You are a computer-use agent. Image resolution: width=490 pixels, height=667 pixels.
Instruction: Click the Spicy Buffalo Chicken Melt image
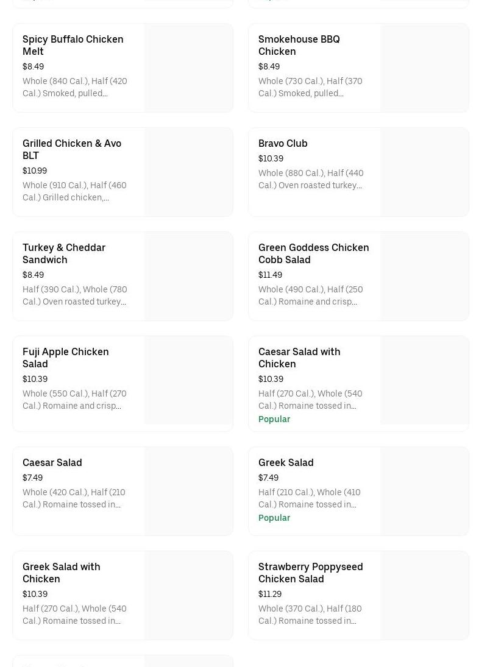pos(188,68)
